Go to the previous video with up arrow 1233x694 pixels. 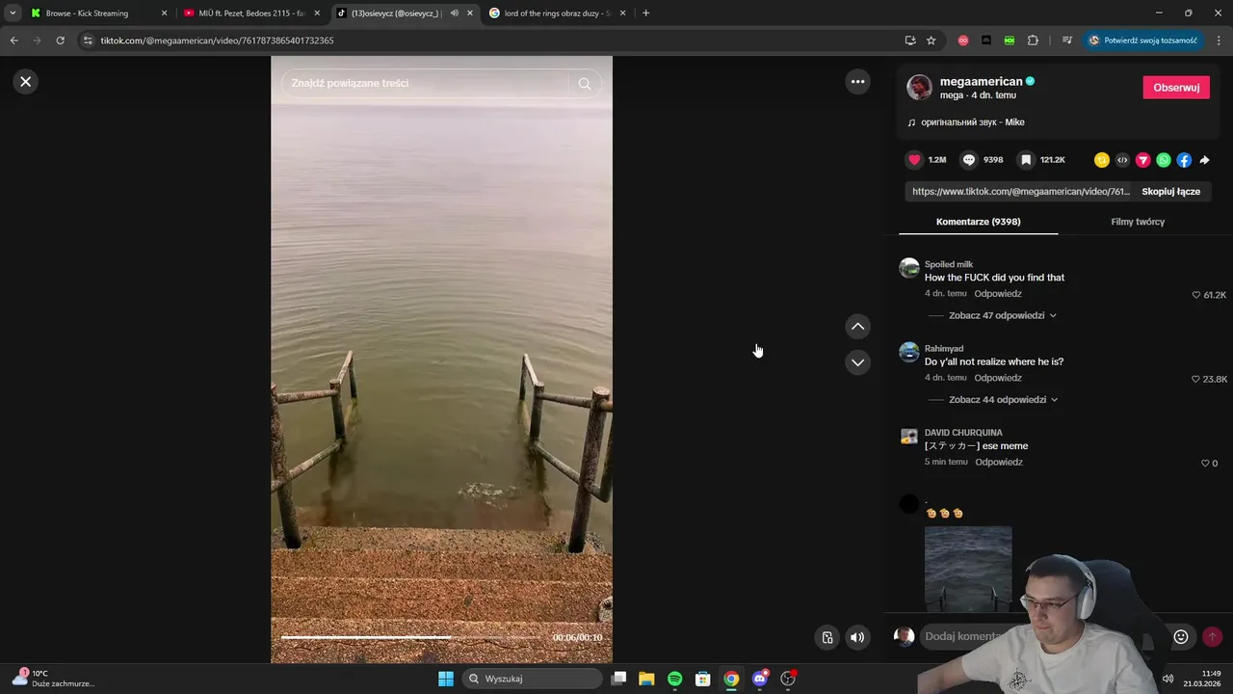pyautogui.click(x=857, y=327)
